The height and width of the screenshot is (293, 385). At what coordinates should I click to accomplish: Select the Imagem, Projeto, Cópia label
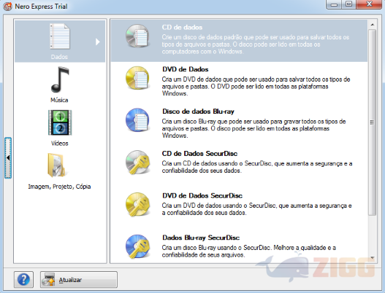click(59, 187)
